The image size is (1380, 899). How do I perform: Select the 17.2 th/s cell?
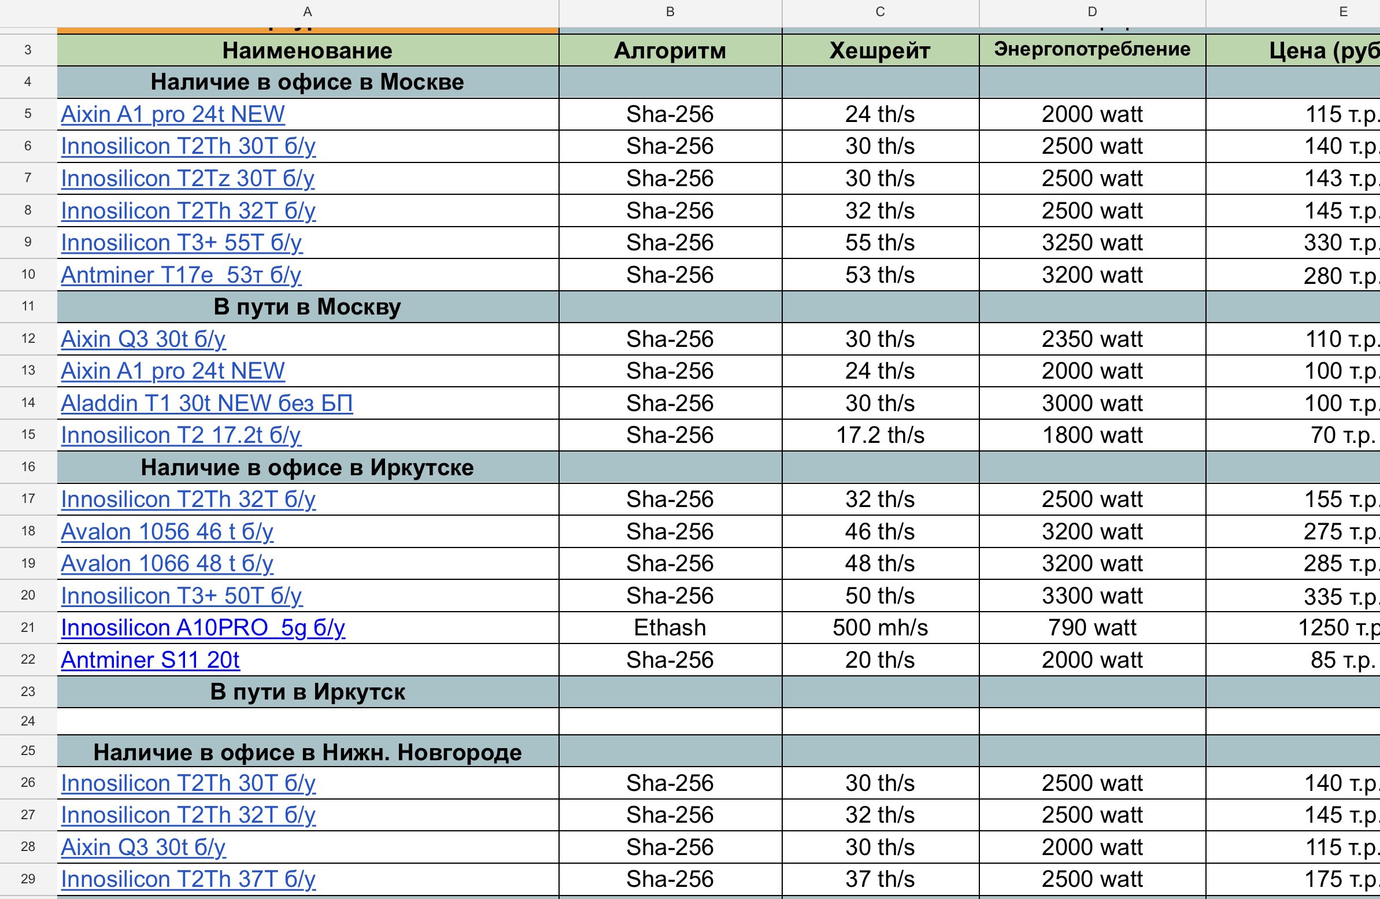tap(880, 435)
